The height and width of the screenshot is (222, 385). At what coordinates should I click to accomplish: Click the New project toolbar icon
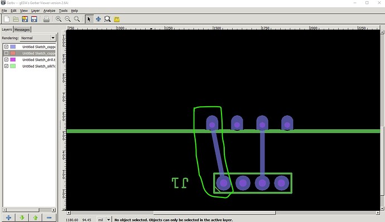point(7,19)
